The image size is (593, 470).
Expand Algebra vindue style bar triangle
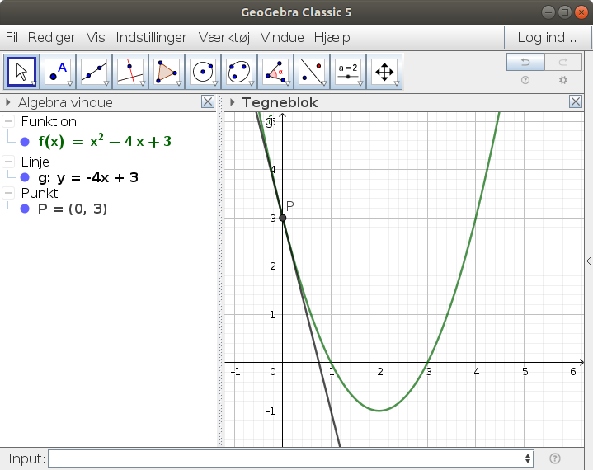coord(8,102)
